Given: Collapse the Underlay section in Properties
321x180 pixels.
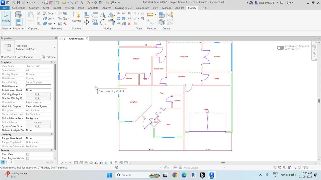Looking at the screenshot, I should tap(52, 134).
